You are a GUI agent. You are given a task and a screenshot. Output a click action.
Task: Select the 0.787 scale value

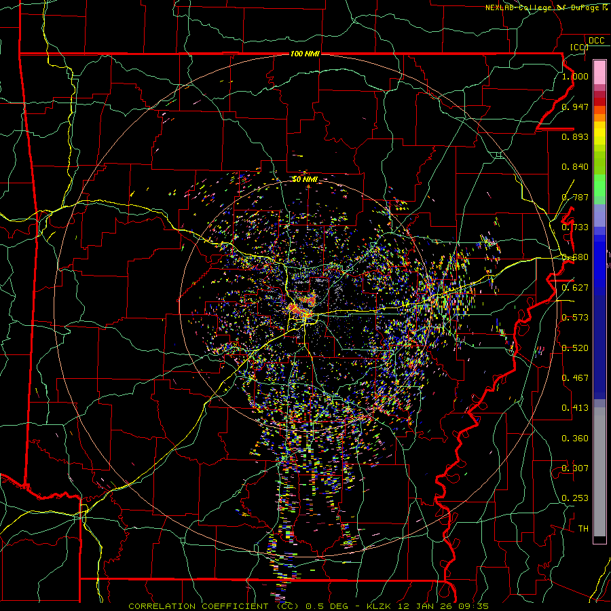coord(575,197)
